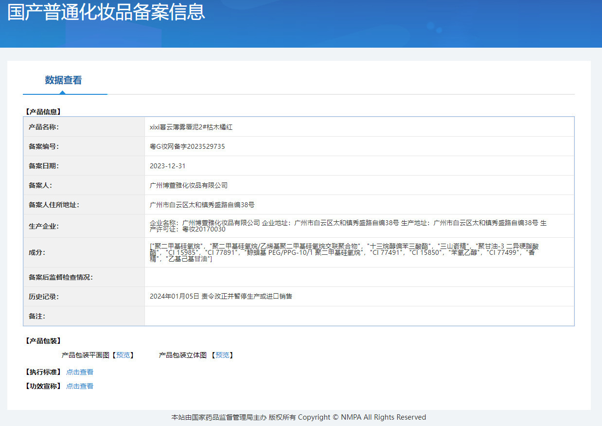
Task: Click the history record 2024年01月05日 entry
Action: point(221,296)
